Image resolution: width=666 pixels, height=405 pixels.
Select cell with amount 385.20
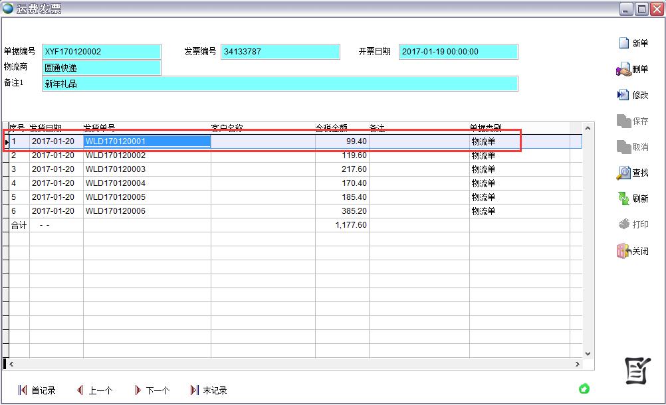click(342, 211)
